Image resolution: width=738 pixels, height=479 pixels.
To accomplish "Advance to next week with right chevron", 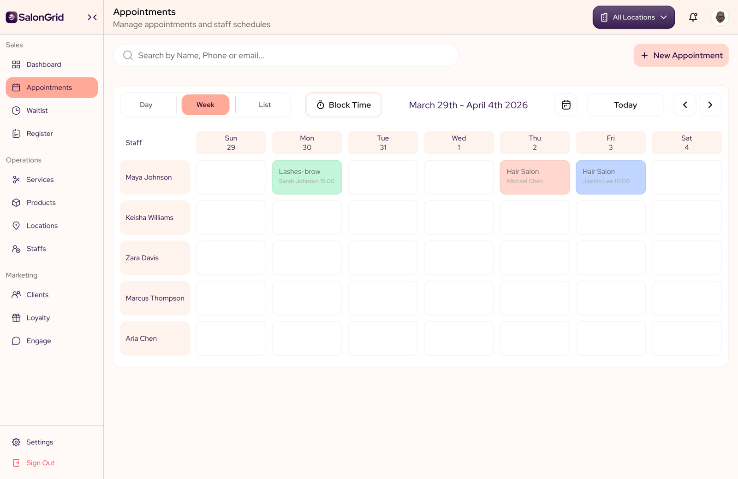I will click(x=710, y=105).
